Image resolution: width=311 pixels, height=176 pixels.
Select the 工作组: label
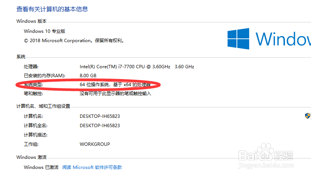[31, 144]
